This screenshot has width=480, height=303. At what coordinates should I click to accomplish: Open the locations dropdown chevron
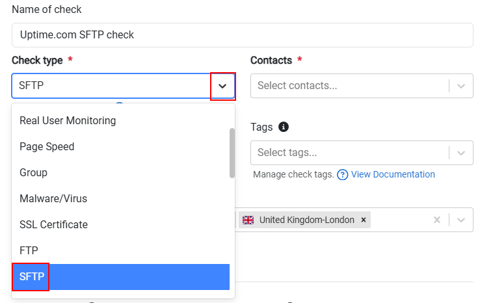[461, 220]
